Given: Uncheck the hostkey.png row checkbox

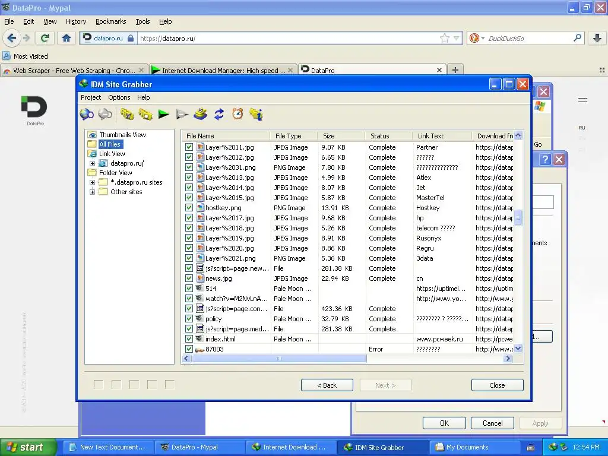Looking at the screenshot, I should (189, 208).
